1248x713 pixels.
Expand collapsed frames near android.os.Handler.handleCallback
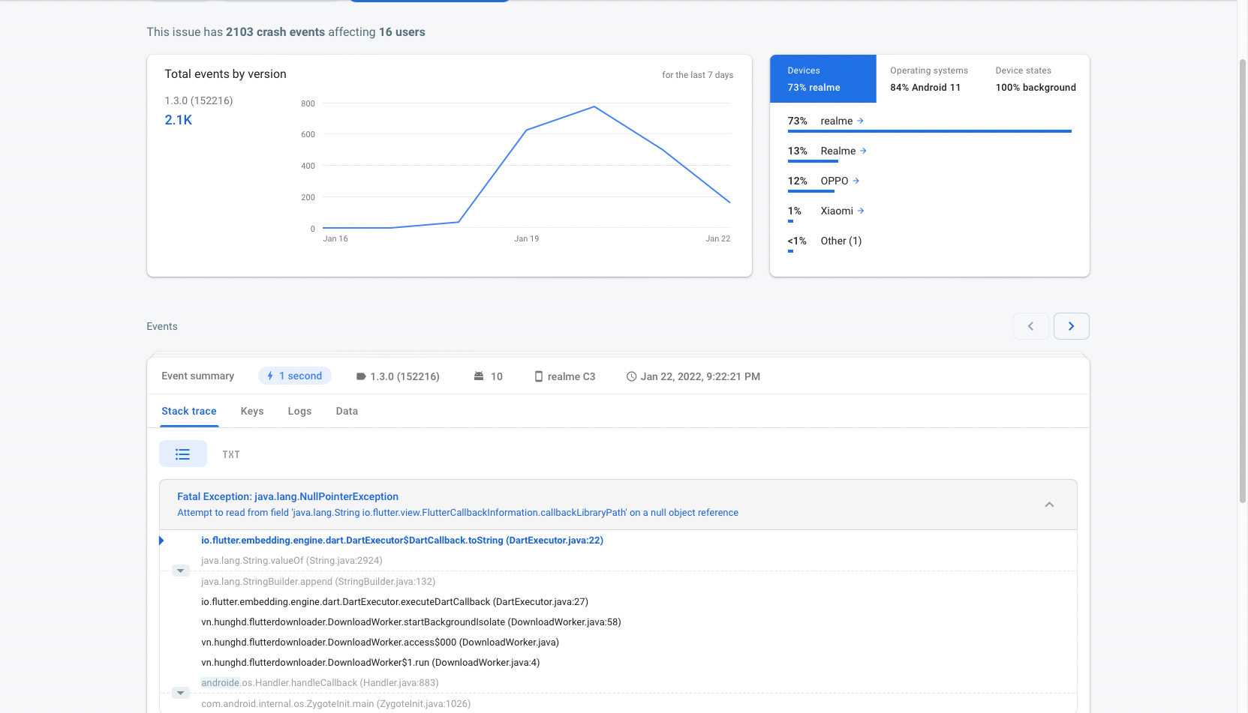pos(180,693)
